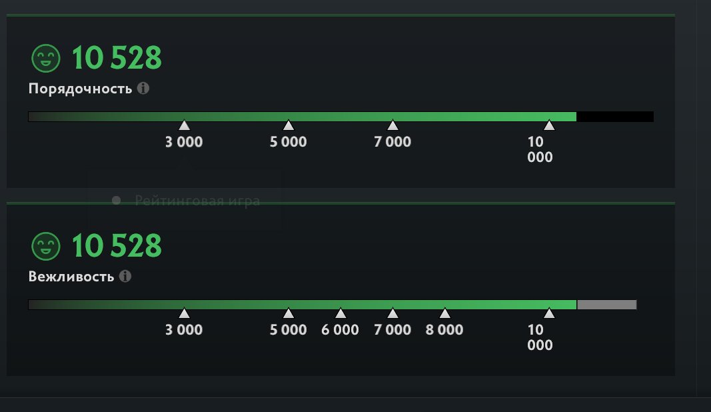Screen dimensions: 711x412
Task: Click the gray unfilled end of the Вежливость bar
Action: tap(608, 303)
